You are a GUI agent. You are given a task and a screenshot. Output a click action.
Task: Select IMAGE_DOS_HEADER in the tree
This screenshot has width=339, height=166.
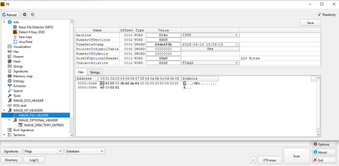coord(28,101)
